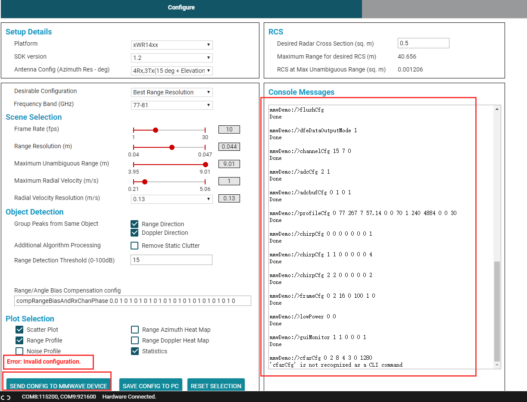Click the Plot Selection heading
This screenshot has height=402, width=527.
click(x=30, y=319)
